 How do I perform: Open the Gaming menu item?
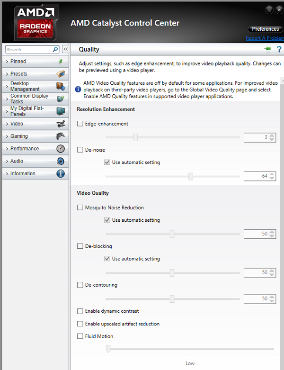pos(35,136)
